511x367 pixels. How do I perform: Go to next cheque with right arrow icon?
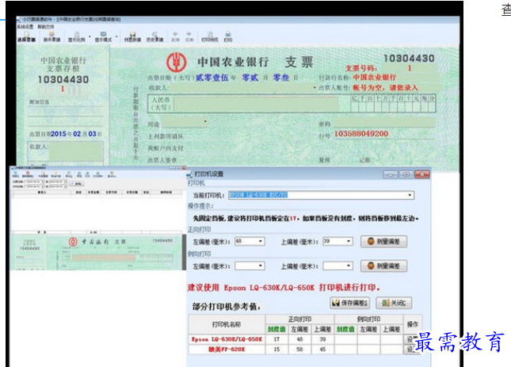coord(189,36)
